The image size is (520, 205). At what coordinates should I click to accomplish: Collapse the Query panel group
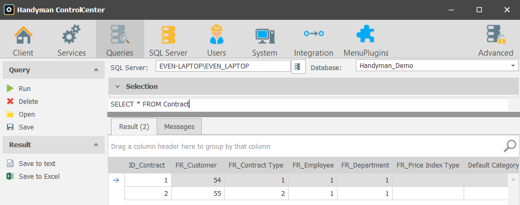pos(96,70)
